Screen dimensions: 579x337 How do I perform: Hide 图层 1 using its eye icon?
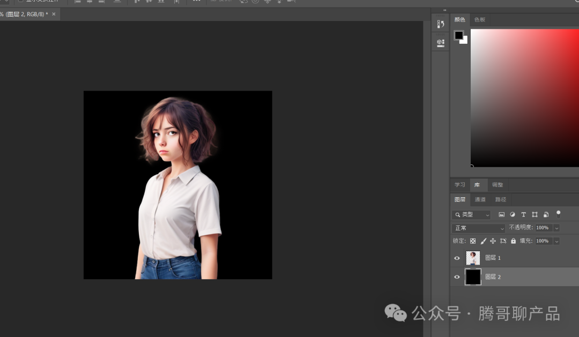(457, 258)
